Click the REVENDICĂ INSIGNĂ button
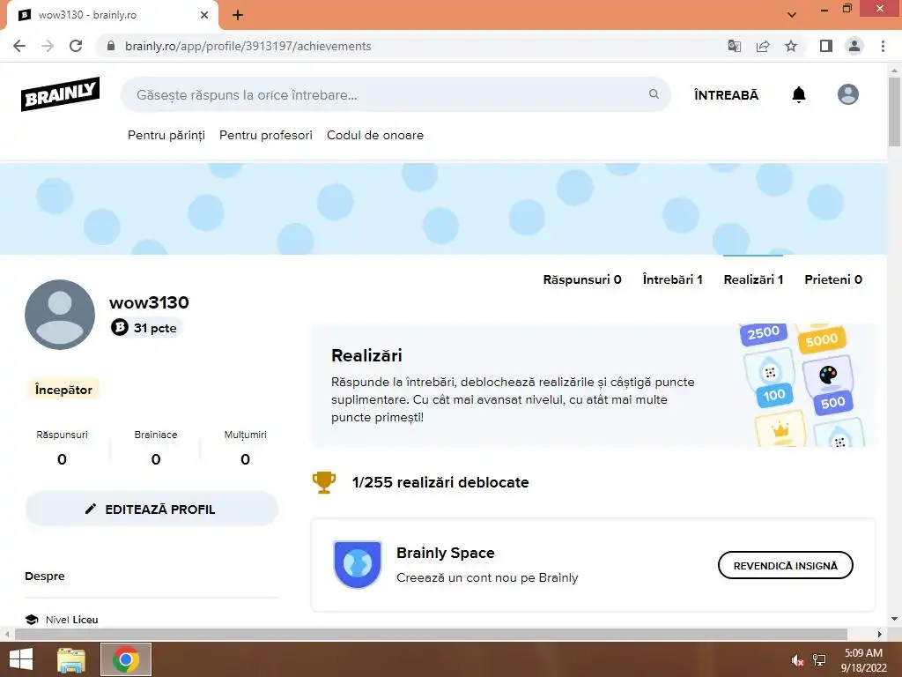This screenshot has width=902, height=677. point(785,565)
